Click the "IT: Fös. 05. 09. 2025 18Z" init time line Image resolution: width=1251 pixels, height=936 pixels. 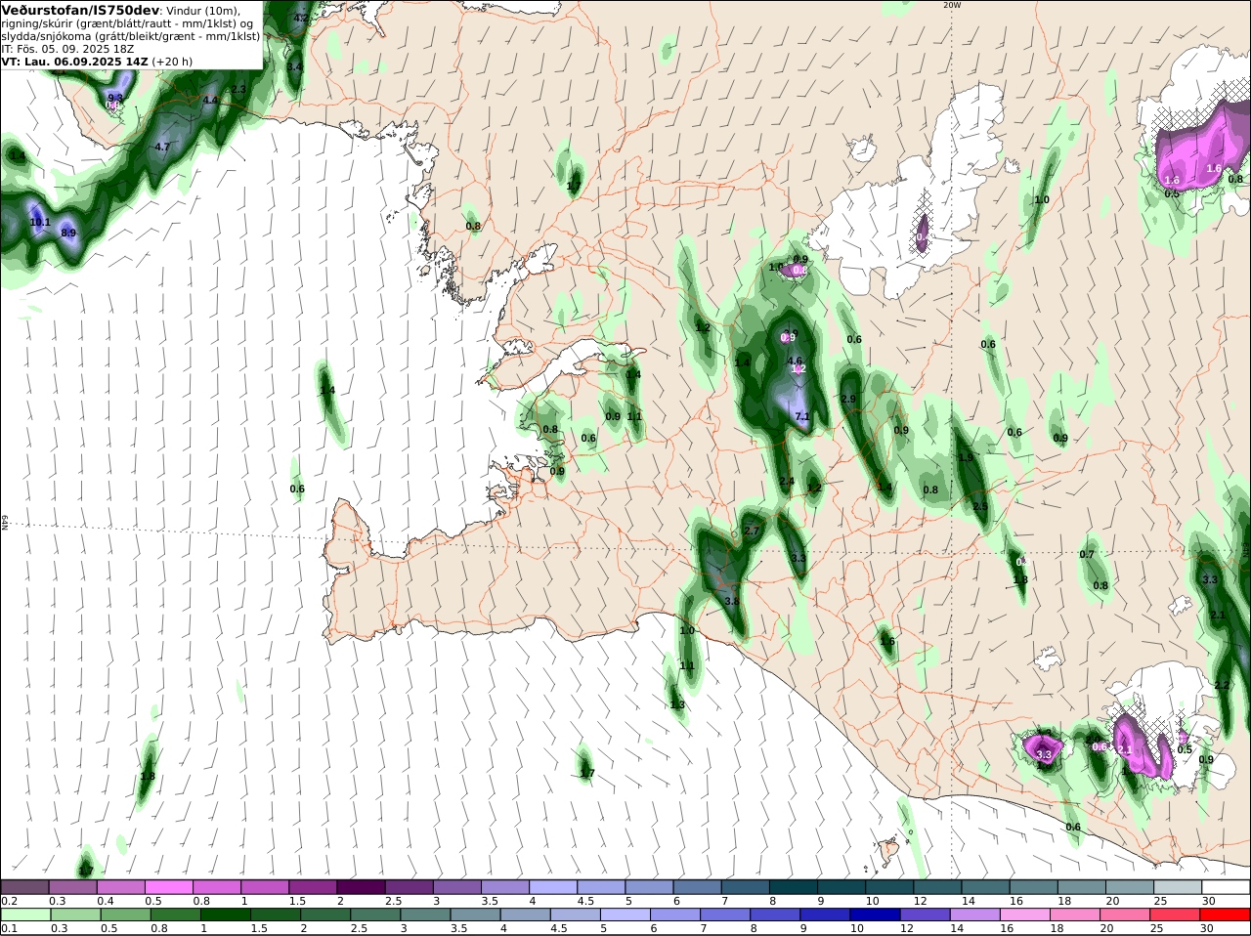pyautogui.click(x=68, y=48)
